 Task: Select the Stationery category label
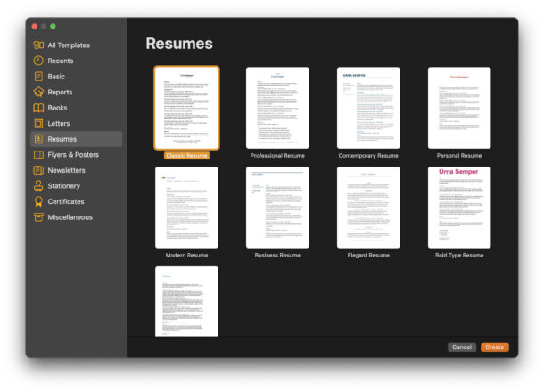click(x=64, y=186)
